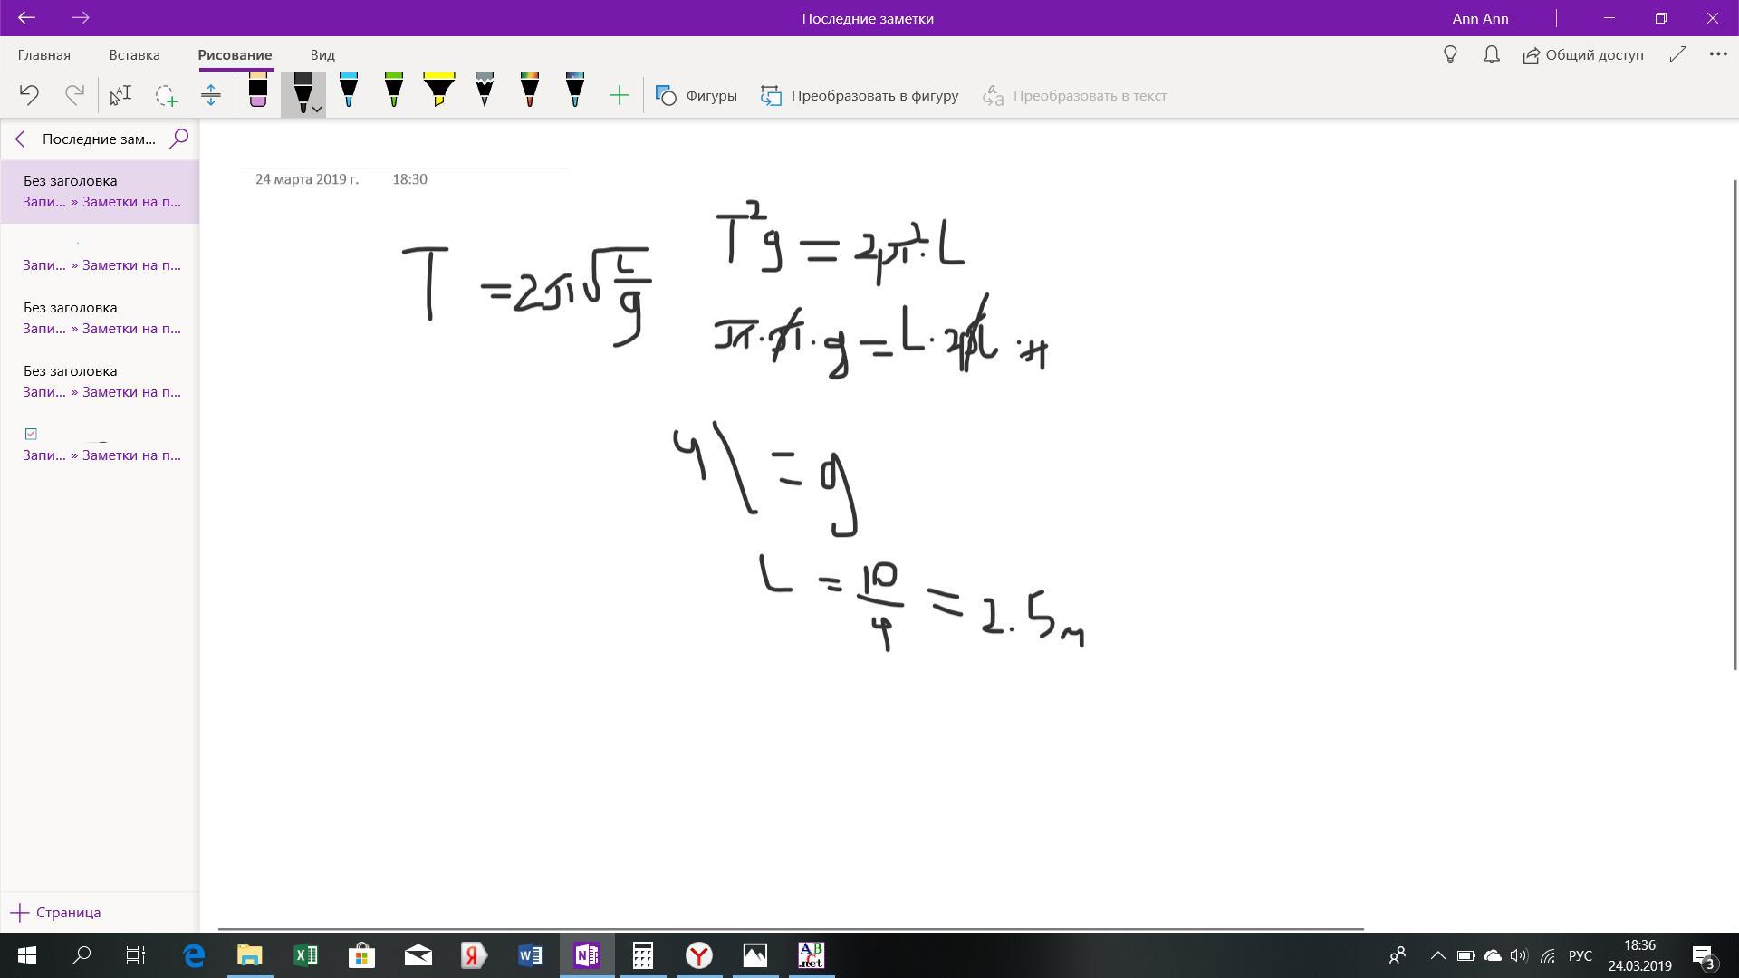Add a new pen with plus icon
This screenshot has width=1739, height=978.
pos(620,95)
